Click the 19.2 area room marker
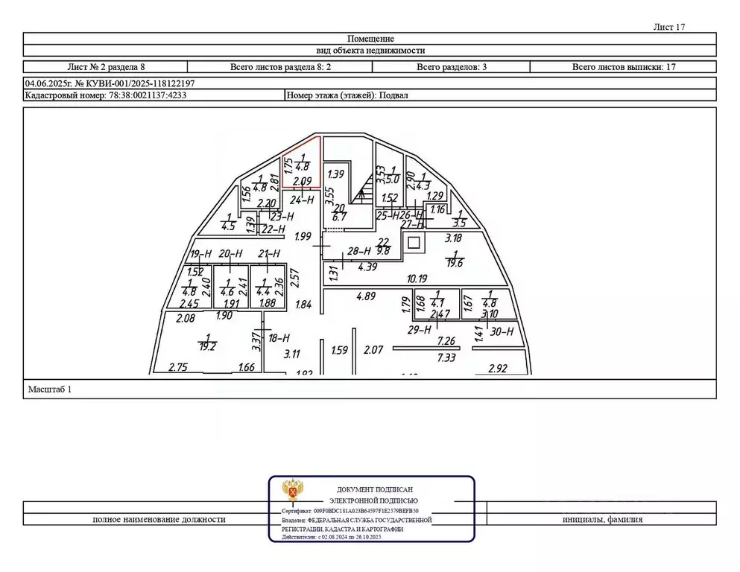 click(208, 341)
